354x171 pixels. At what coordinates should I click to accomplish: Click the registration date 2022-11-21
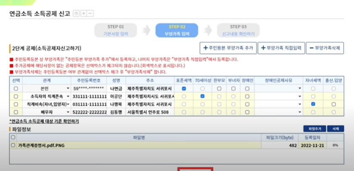312,145
